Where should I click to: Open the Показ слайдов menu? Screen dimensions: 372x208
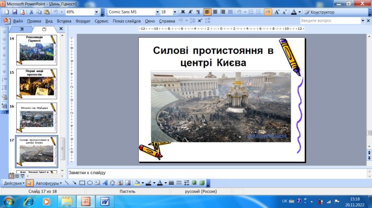(127, 21)
